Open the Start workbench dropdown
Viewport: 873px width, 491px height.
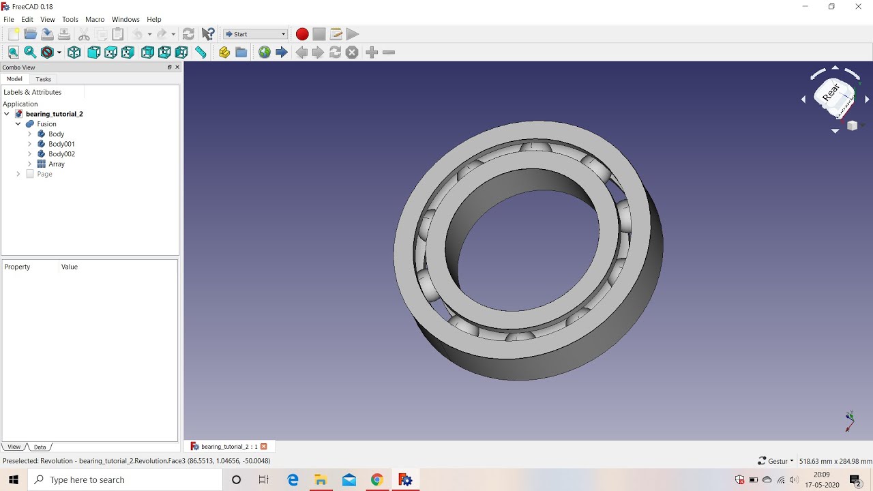tap(256, 34)
